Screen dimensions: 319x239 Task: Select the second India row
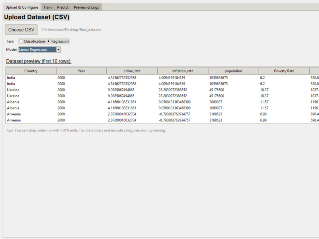tap(162, 84)
